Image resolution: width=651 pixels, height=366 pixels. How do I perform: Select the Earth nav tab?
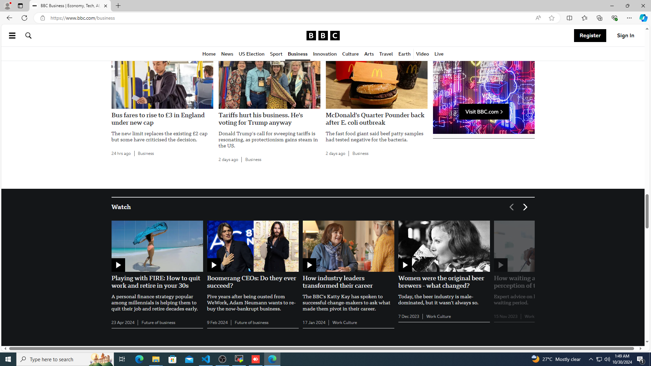404,54
